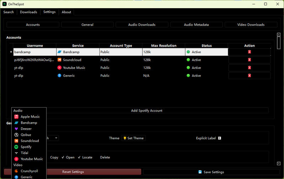Delete the Youtube Music account row

[x=250, y=68]
